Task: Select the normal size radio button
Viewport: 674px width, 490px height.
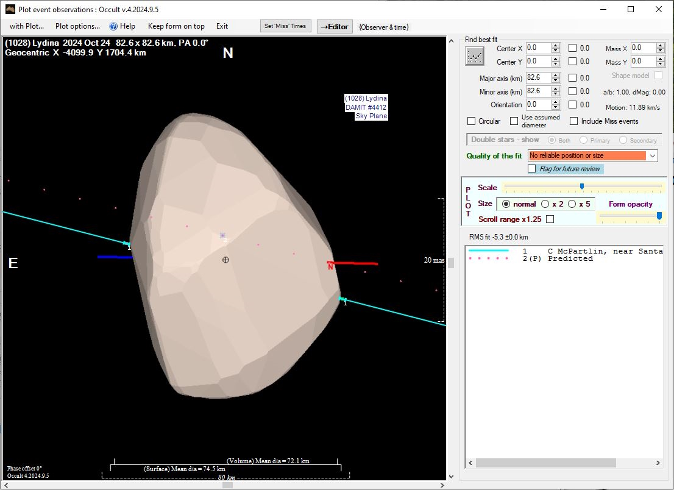Action: coord(506,204)
